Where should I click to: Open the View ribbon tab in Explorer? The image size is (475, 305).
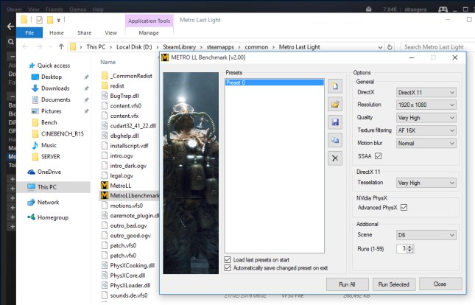tap(111, 32)
